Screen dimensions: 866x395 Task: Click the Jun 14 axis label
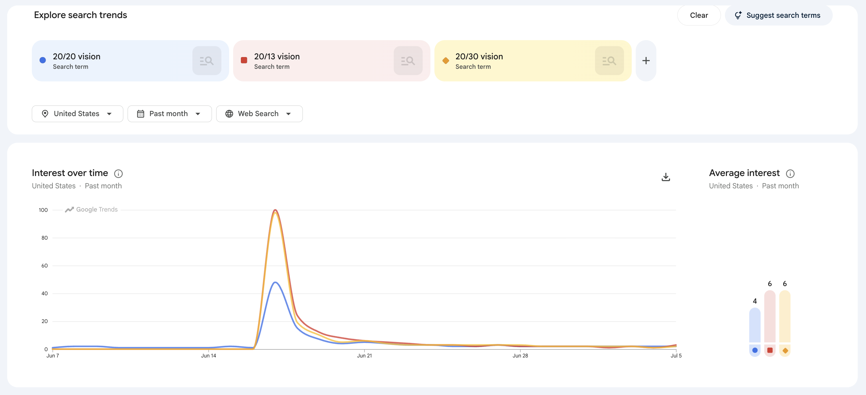pyautogui.click(x=208, y=356)
